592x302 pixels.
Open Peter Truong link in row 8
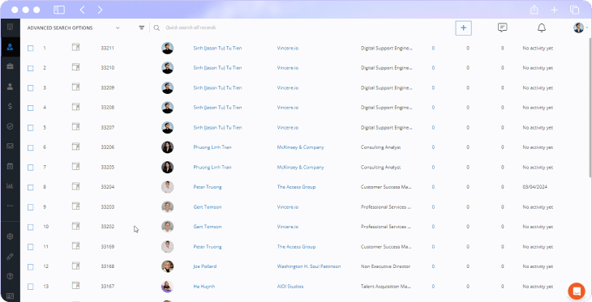click(208, 187)
